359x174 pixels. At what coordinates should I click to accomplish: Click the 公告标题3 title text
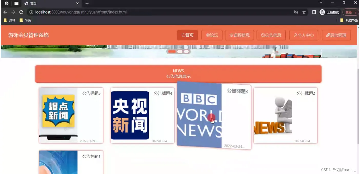click(x=237, y=91)
